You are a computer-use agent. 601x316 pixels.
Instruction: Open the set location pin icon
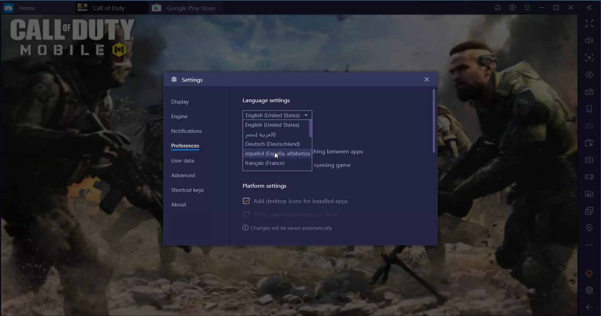[589, 228]
